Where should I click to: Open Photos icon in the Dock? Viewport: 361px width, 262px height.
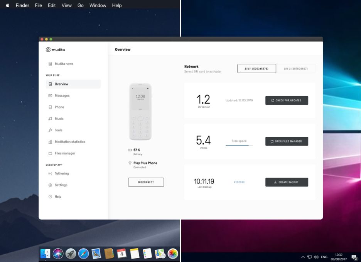173,254
